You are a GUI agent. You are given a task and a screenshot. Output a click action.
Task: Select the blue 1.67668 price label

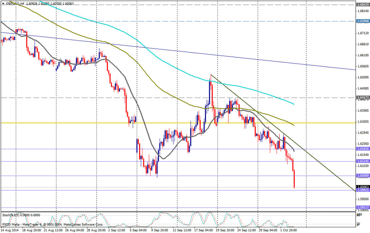(362, 21)
